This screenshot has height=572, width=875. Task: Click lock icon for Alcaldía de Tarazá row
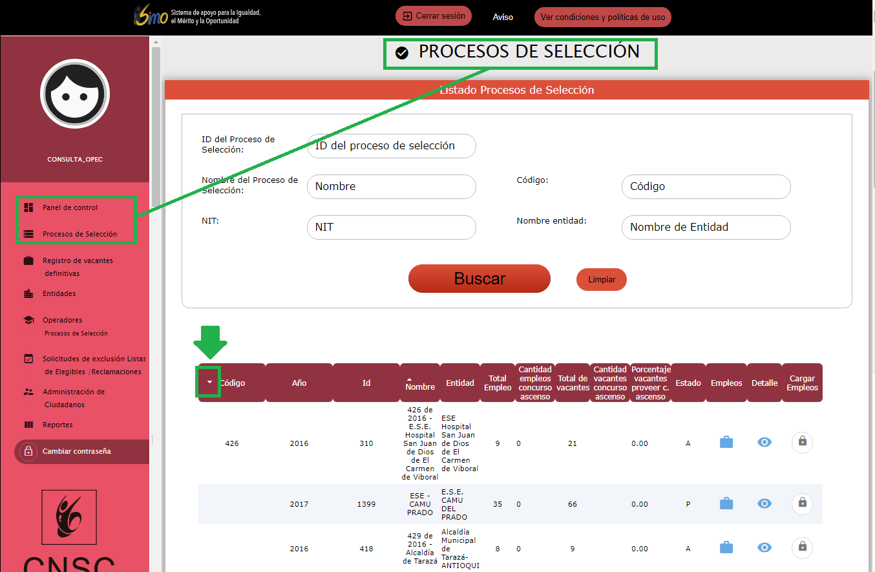point(802,547)
